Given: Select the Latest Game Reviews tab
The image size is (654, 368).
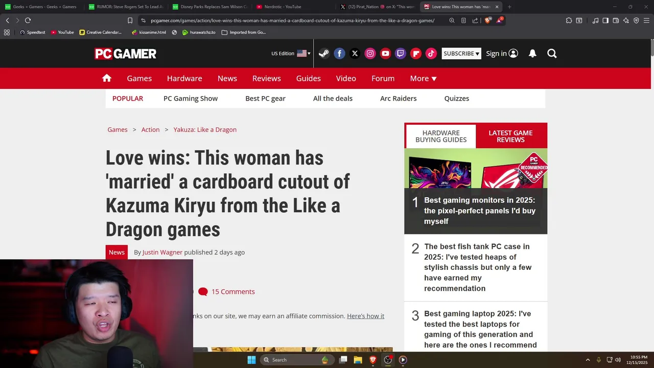Looking at the screenshot, I should point(510,136).
